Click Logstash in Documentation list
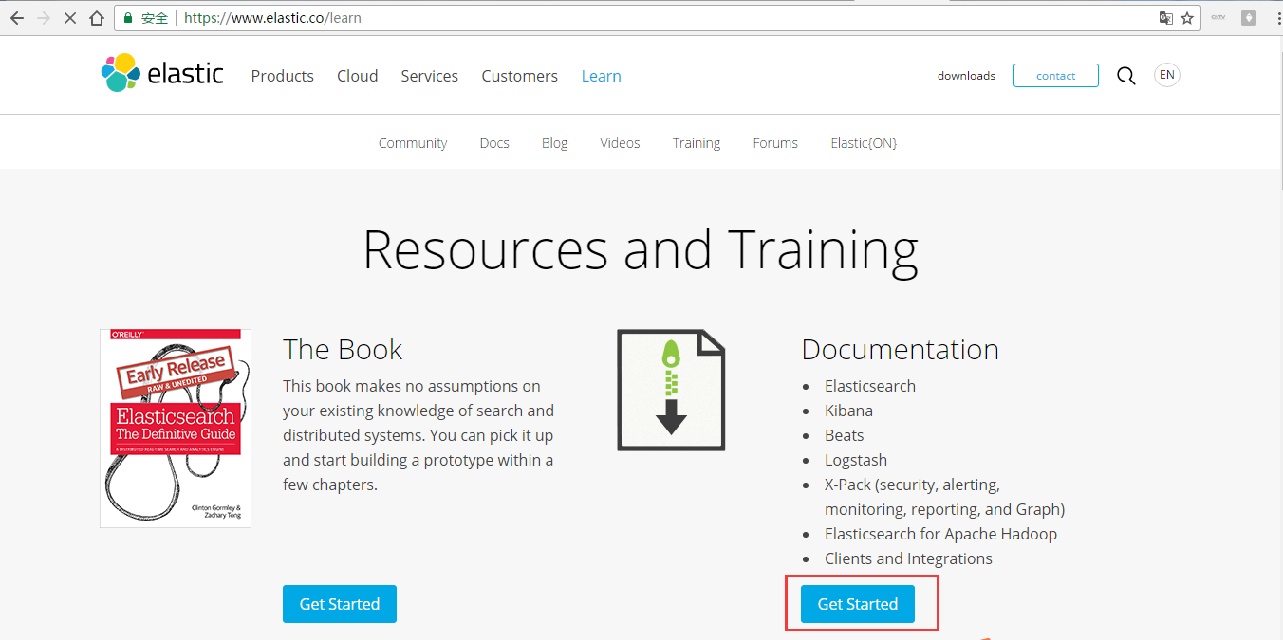This screenshot has height=640, width=1283. (x=856, y=460)
